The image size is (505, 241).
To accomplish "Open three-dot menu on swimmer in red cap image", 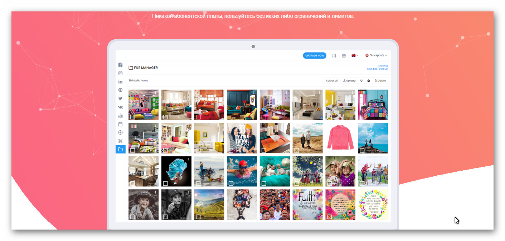I will [254, 159].
